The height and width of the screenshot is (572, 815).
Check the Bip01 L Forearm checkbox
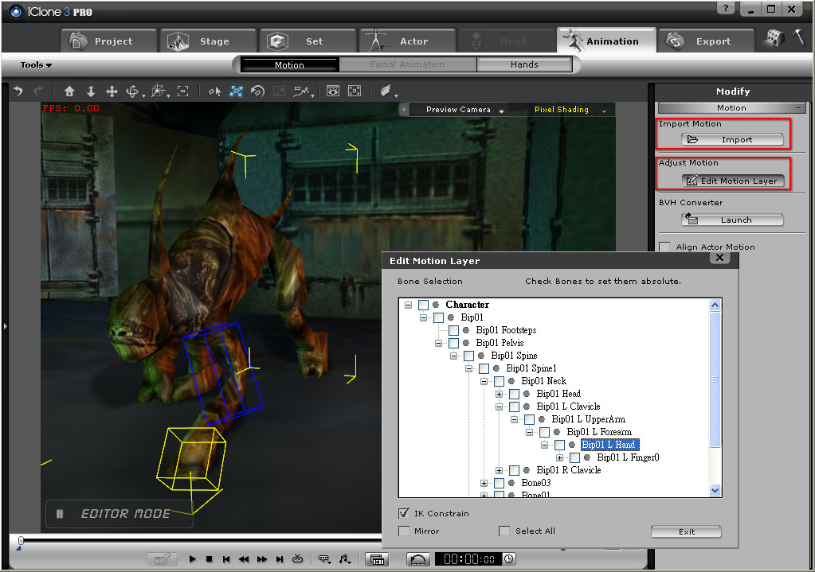coord(544,432)
